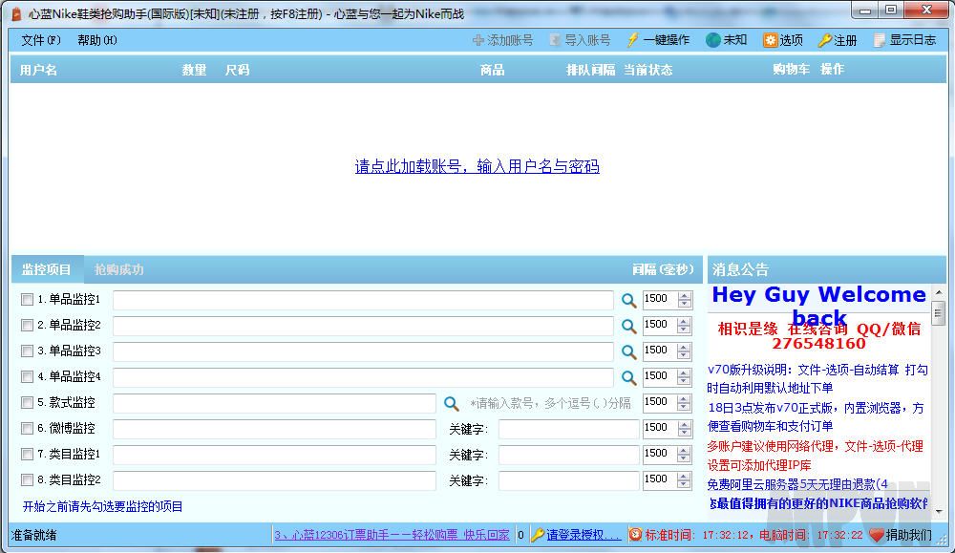The height and width of the screenshot is (553, 955).
Task: Enable 7.类目监控1 checkbox
Action: [x=27, y=455]
